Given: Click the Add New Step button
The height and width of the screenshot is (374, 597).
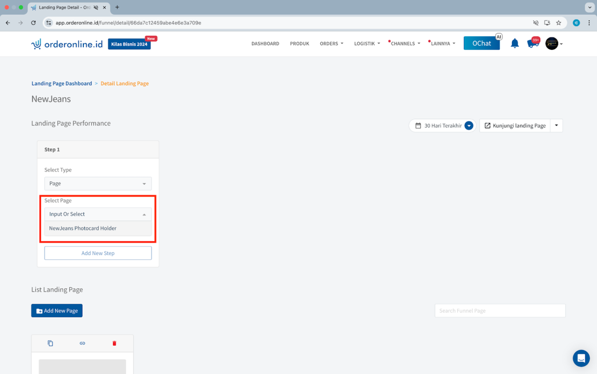Looking at the screenshot, I should point(98,253).
